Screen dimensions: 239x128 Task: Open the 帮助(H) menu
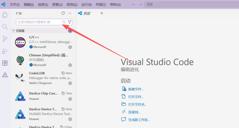115,5
